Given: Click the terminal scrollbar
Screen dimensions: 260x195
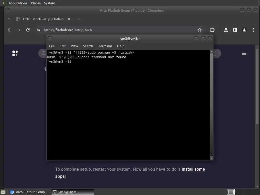Looking at the screenshot, I should pos(212,104).
